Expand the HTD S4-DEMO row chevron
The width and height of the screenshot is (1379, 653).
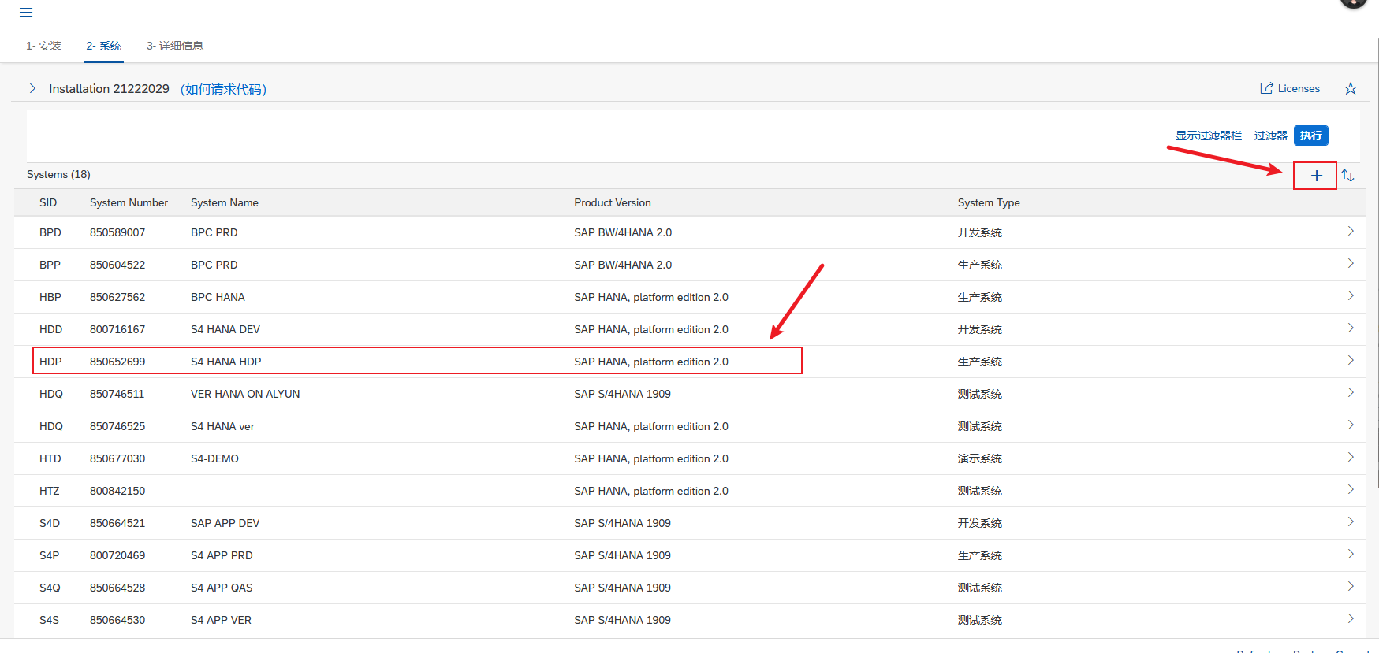[1350, 458]
